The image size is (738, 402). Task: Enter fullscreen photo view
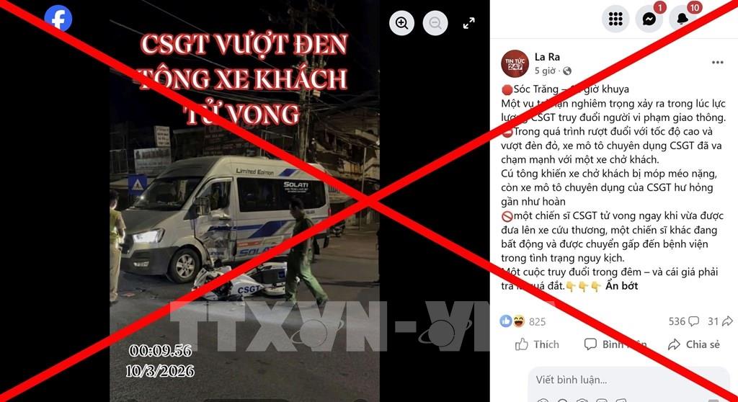[x=468, y=23]
